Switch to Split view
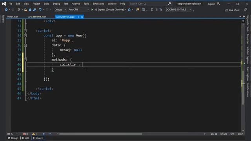 [x=25, y=138]
